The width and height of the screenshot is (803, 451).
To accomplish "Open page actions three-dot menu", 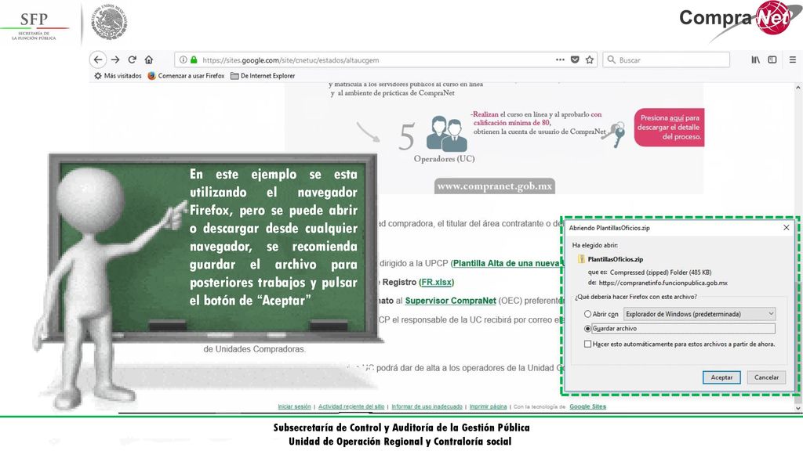I will click(560, 60).
